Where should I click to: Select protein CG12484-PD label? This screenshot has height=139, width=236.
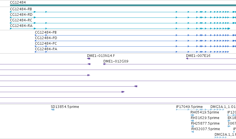pyautogui.click(x=46, y=38)
